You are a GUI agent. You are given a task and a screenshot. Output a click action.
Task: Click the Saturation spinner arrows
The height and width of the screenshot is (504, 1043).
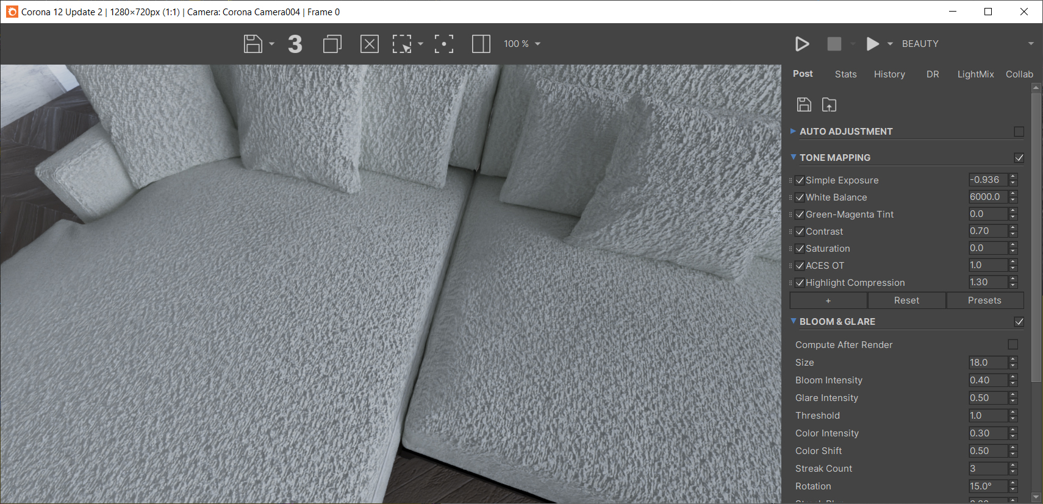pyautogui.click(x=1013, y=248)
